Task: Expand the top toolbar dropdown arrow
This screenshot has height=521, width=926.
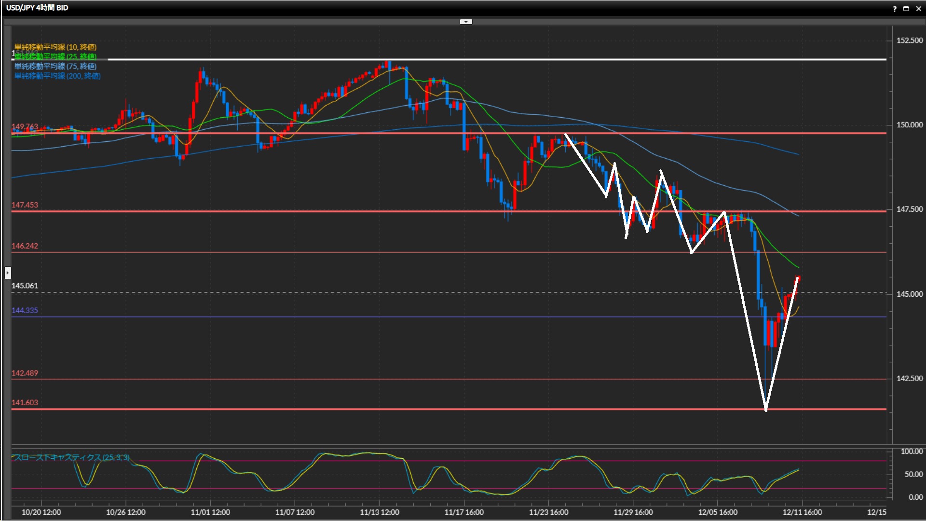Action: click(466, 22)
